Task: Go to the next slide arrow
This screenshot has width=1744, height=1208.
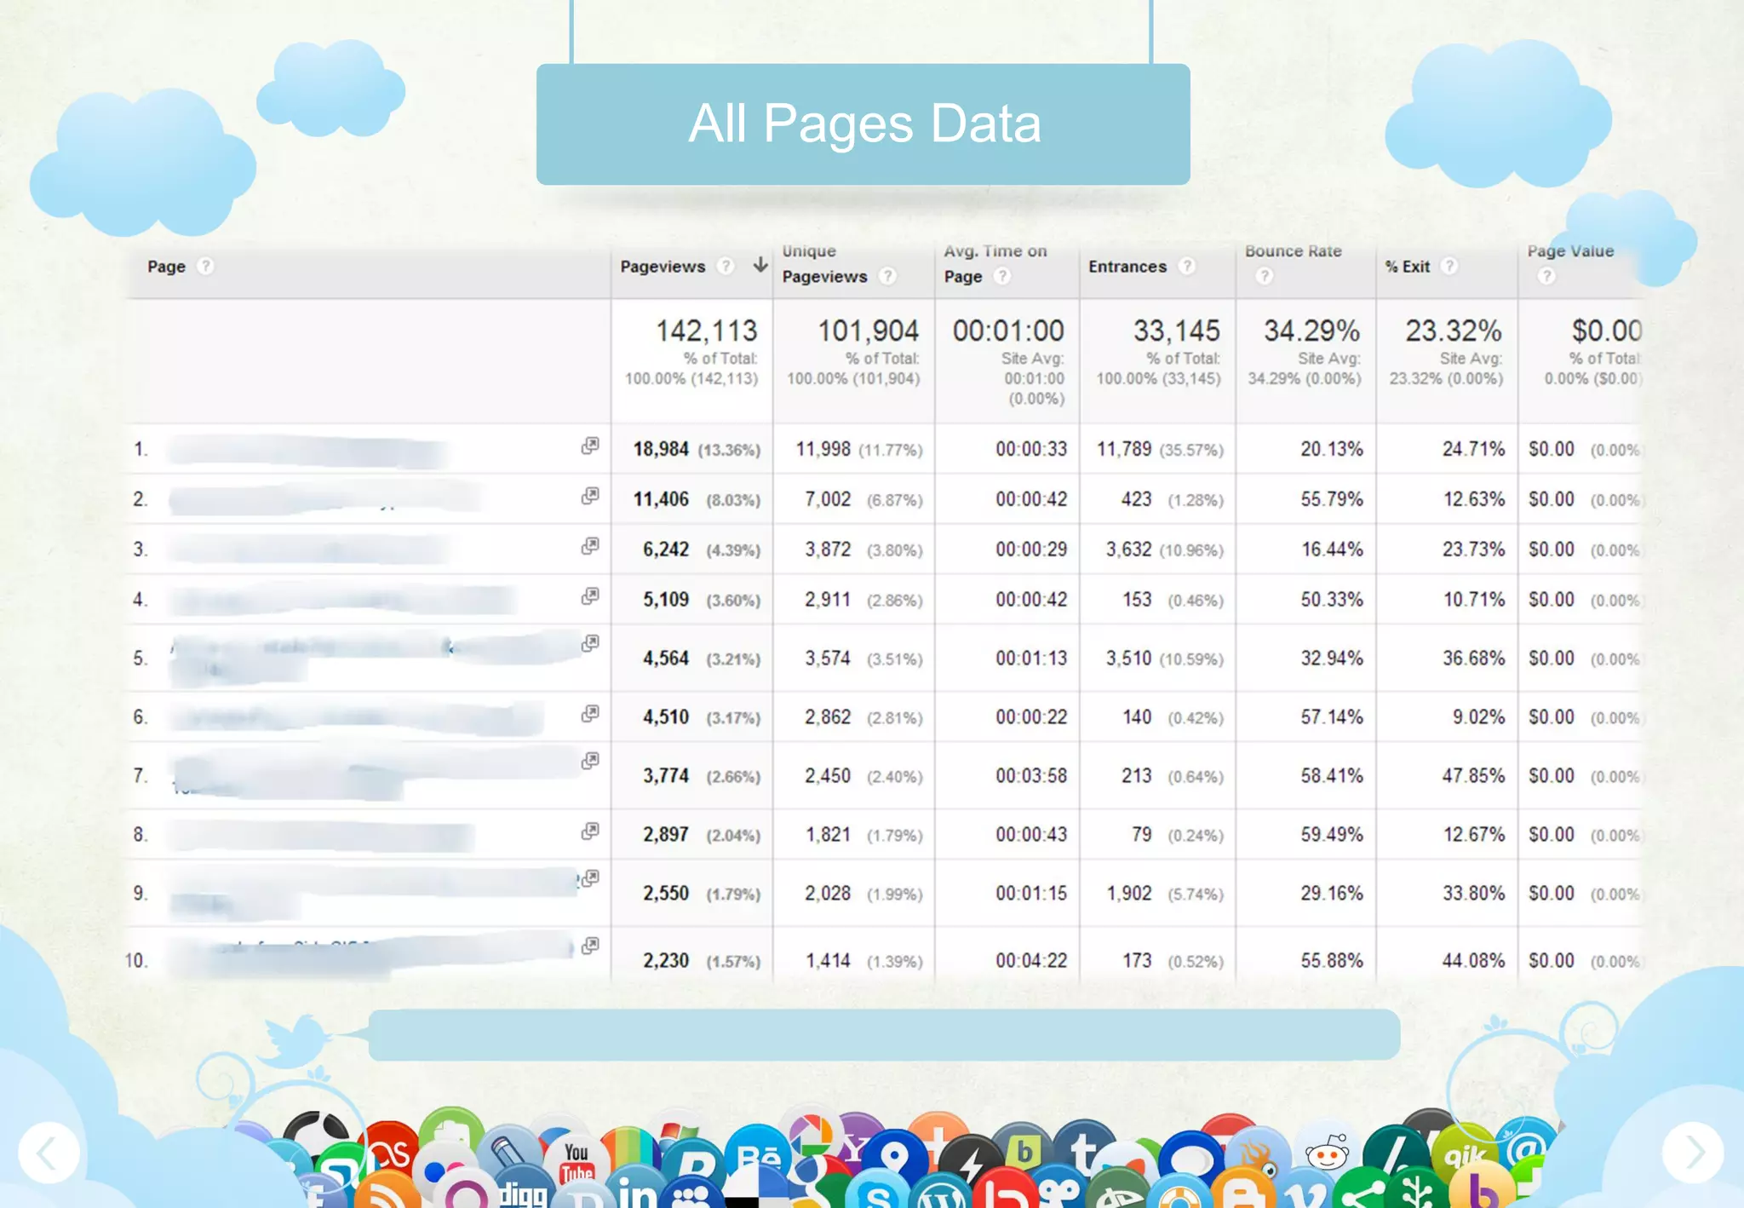Action: pos(1692,1153)
